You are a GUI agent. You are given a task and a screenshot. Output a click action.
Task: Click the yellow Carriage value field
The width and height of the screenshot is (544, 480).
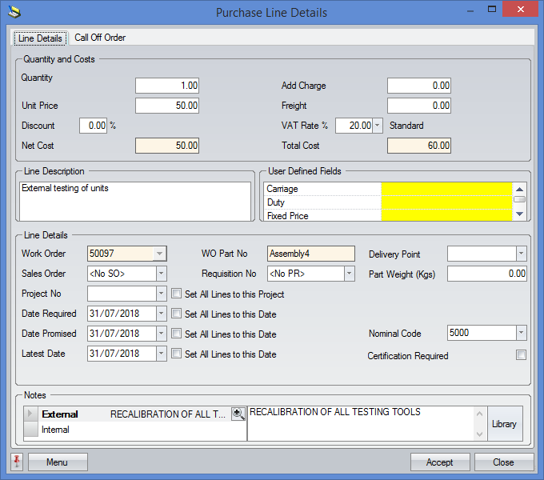[x=446, y=189]
